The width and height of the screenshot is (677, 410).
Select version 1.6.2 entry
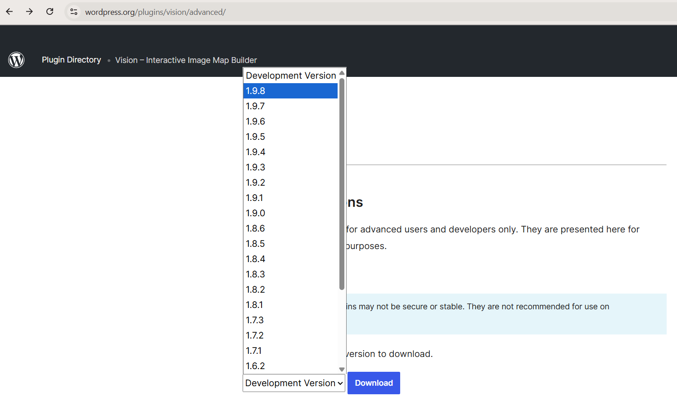[291, 366]
